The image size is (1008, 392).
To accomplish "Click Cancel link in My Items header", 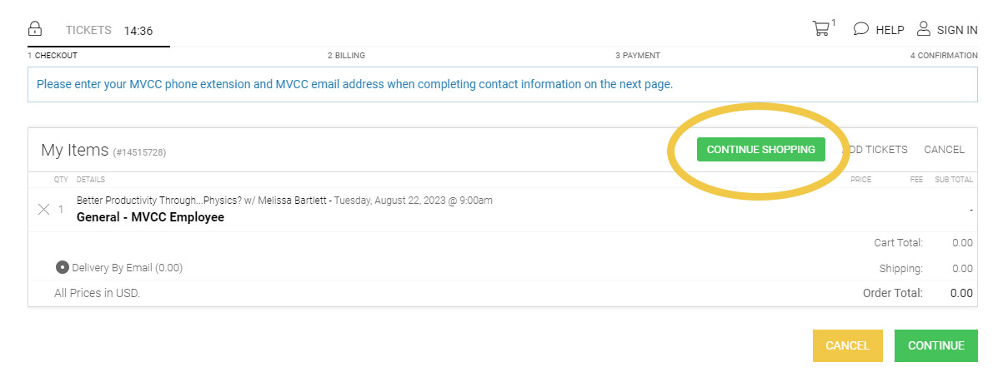I will coord(944,150).
